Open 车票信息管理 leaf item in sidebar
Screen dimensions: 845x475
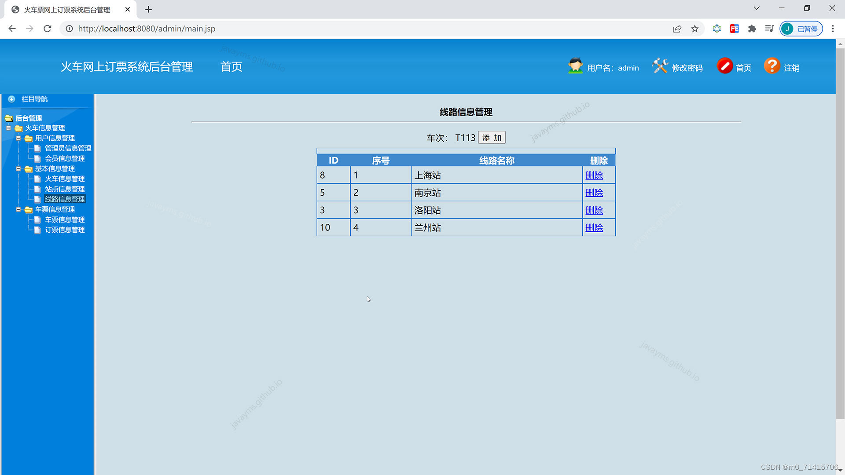click(65, 219)
